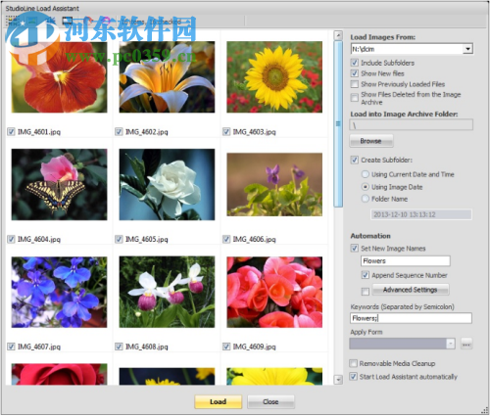The image size is (490, 417).
Task: Open the Load Images From dropdown
Action: [x=467, y=49]
